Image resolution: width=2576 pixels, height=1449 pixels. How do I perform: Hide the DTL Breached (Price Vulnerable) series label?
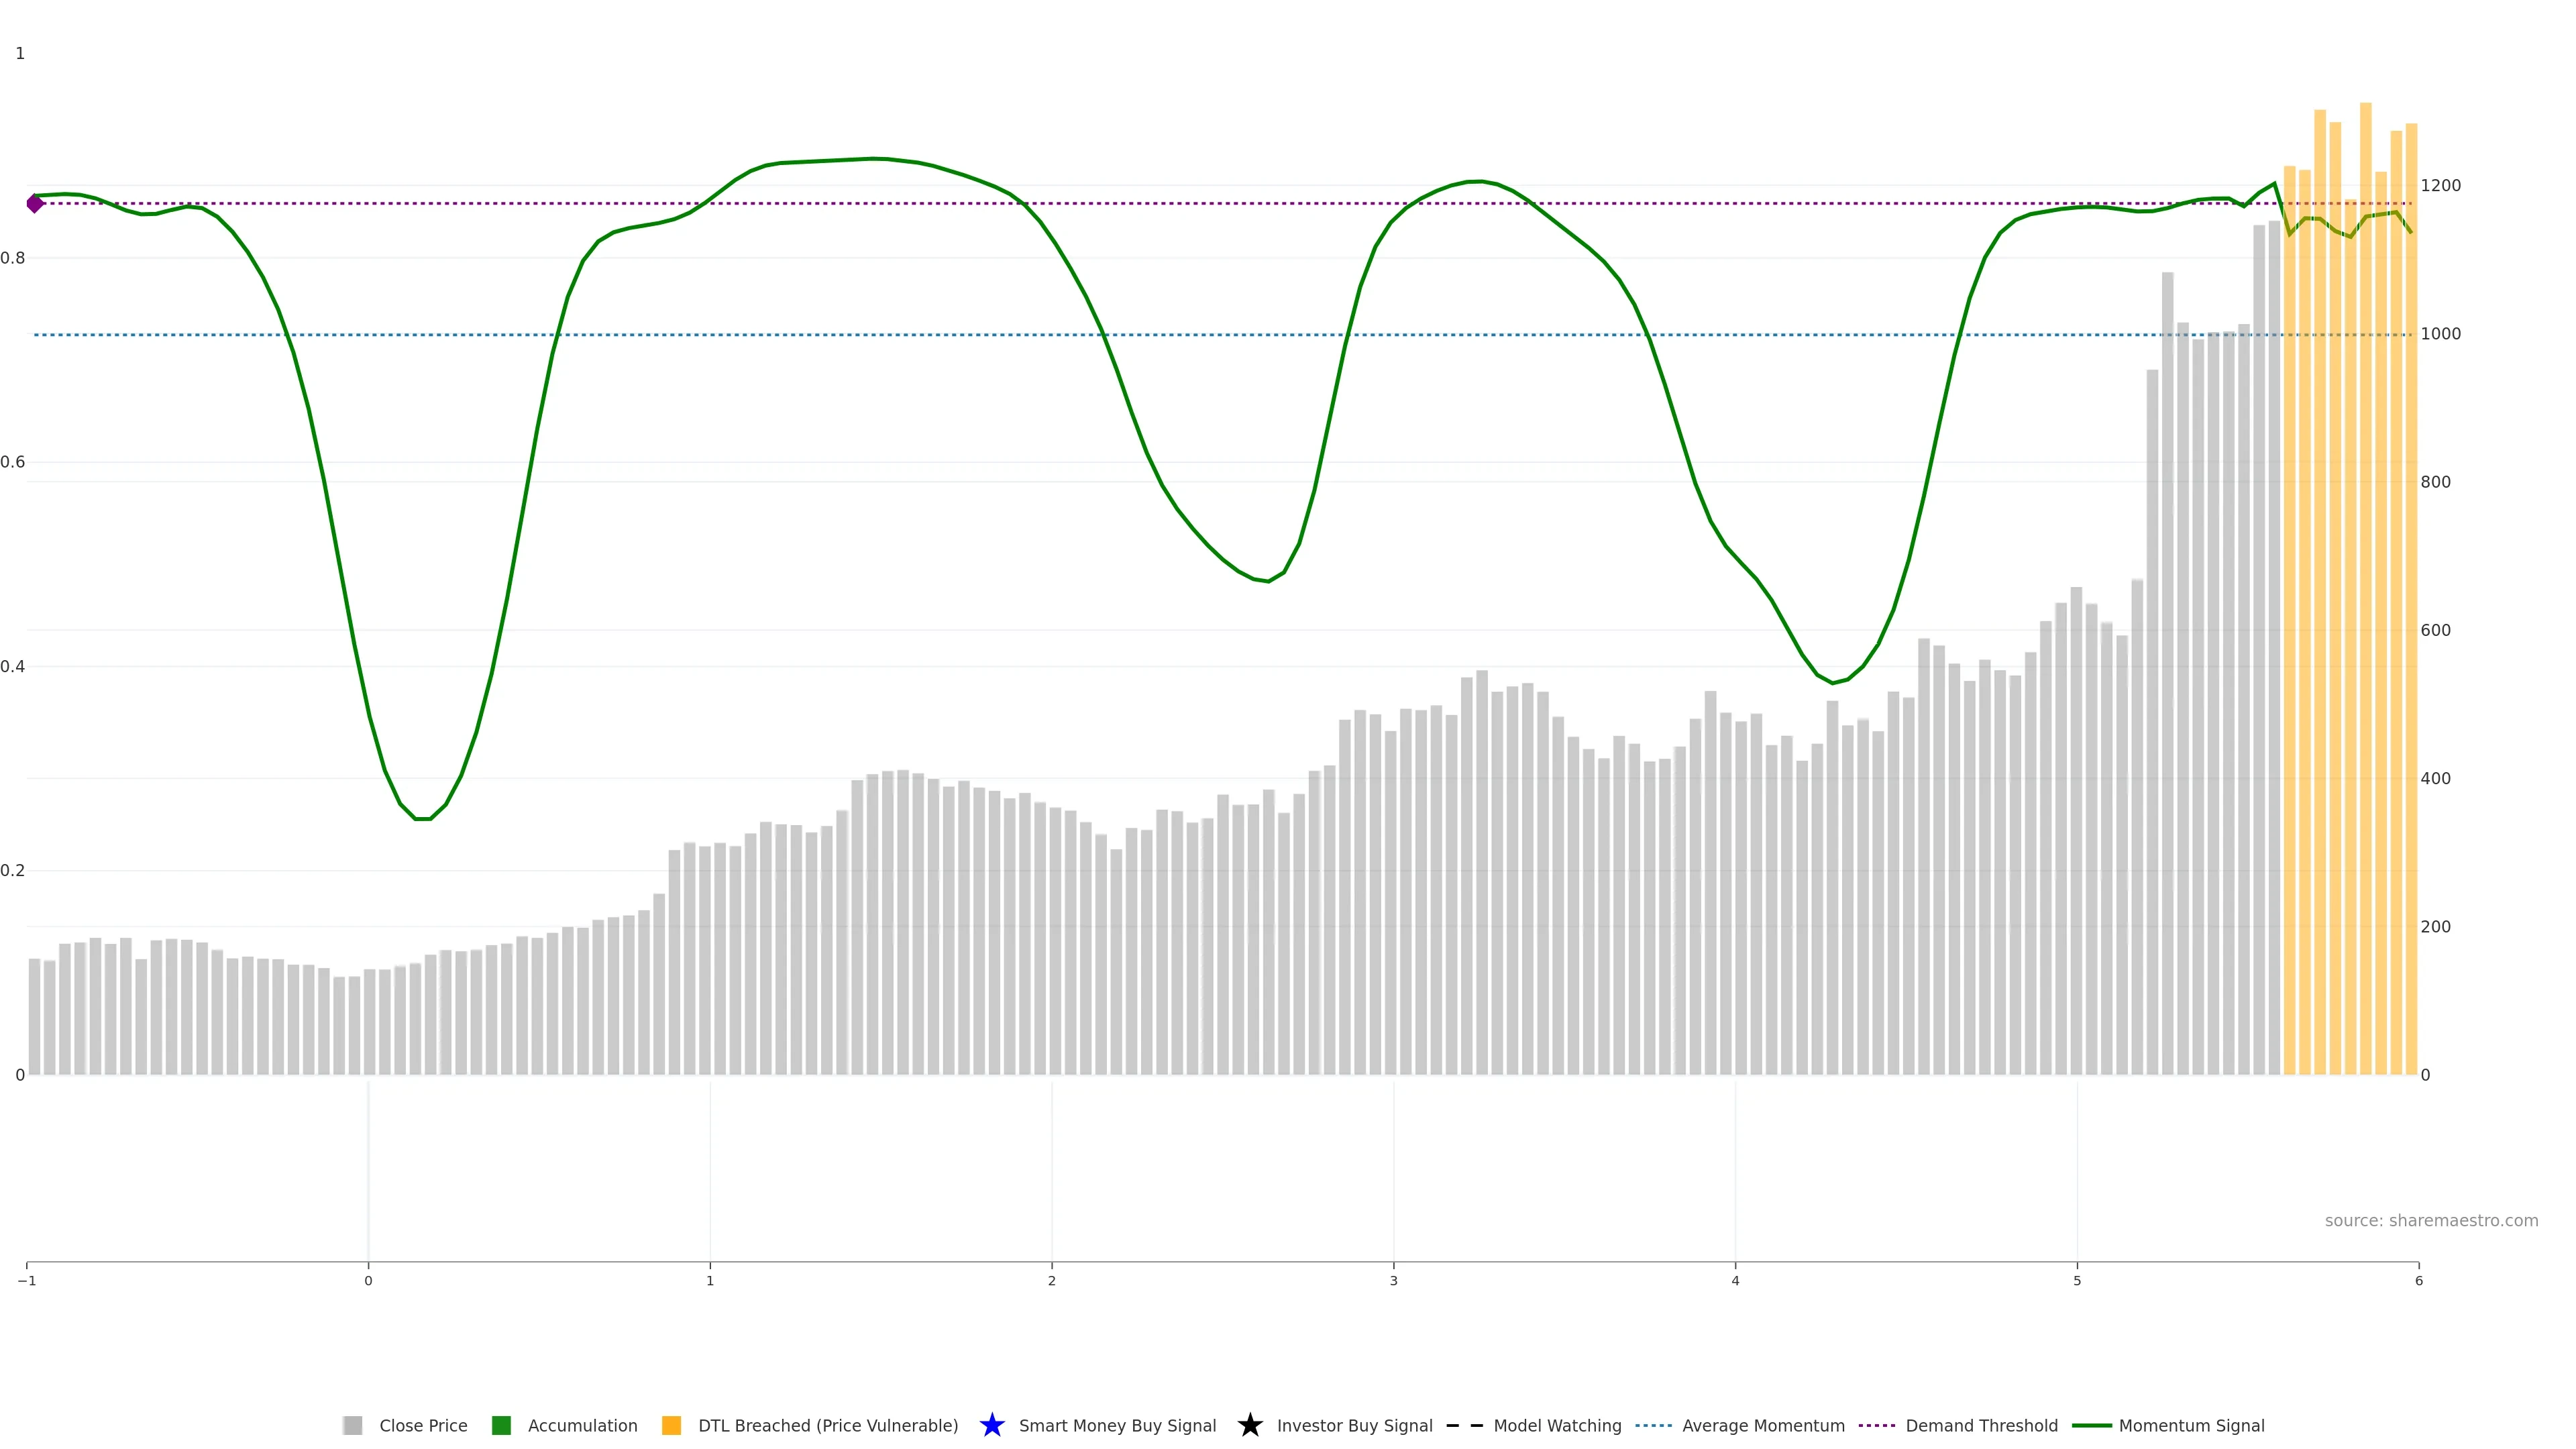(828, 1425)
